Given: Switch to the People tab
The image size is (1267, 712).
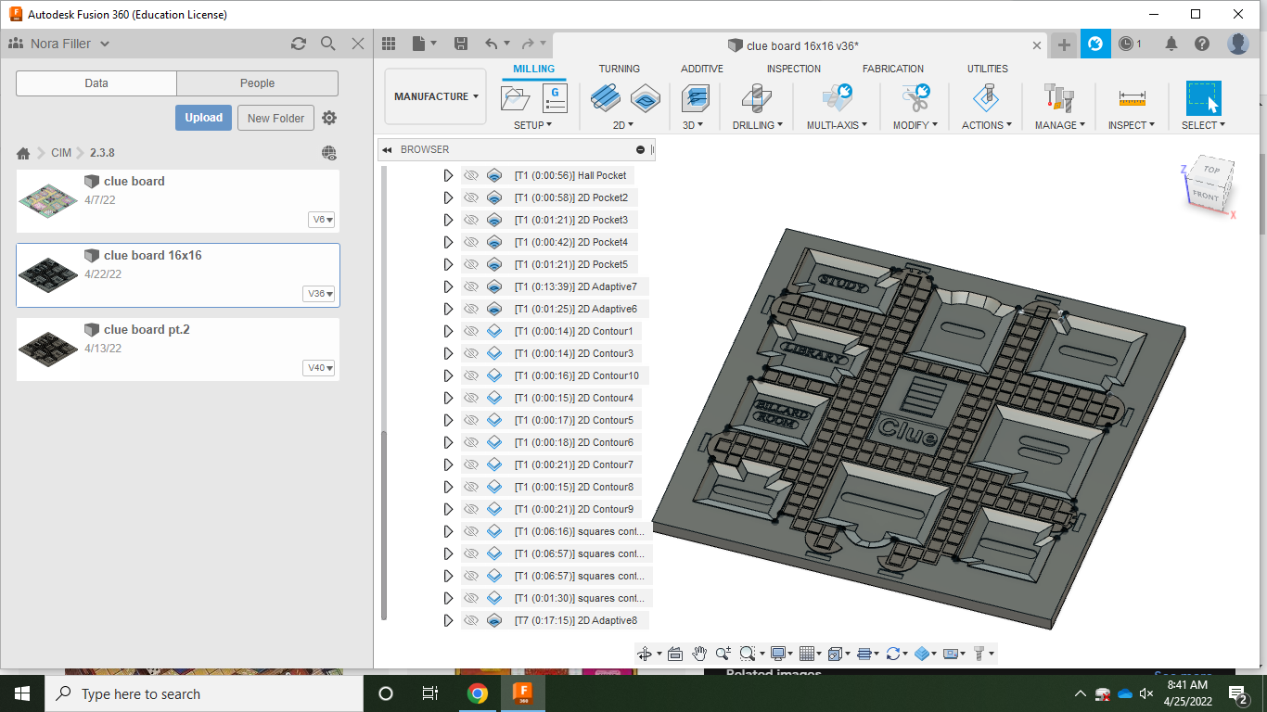Looking at the screenshot, I should coord(257,83).
